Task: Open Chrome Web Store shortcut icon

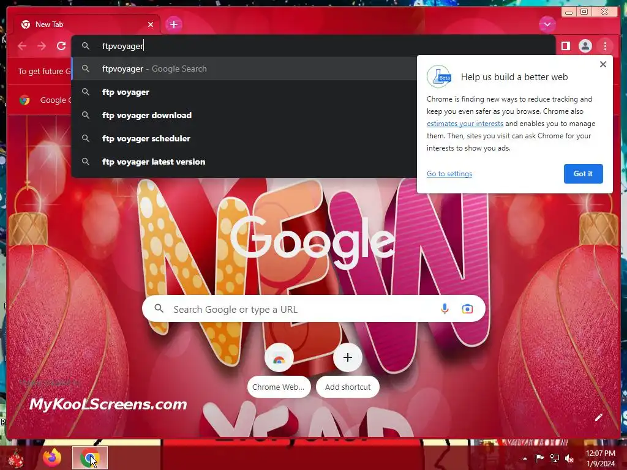Action: coord(279,357)
